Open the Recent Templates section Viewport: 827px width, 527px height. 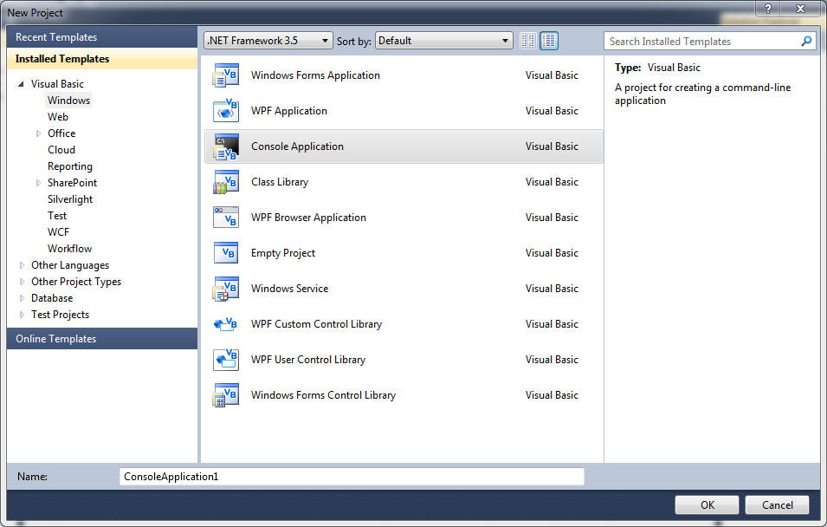point(102,37)
